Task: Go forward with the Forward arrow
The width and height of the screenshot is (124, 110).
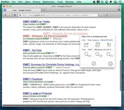Action: click(x=9, y=15)
